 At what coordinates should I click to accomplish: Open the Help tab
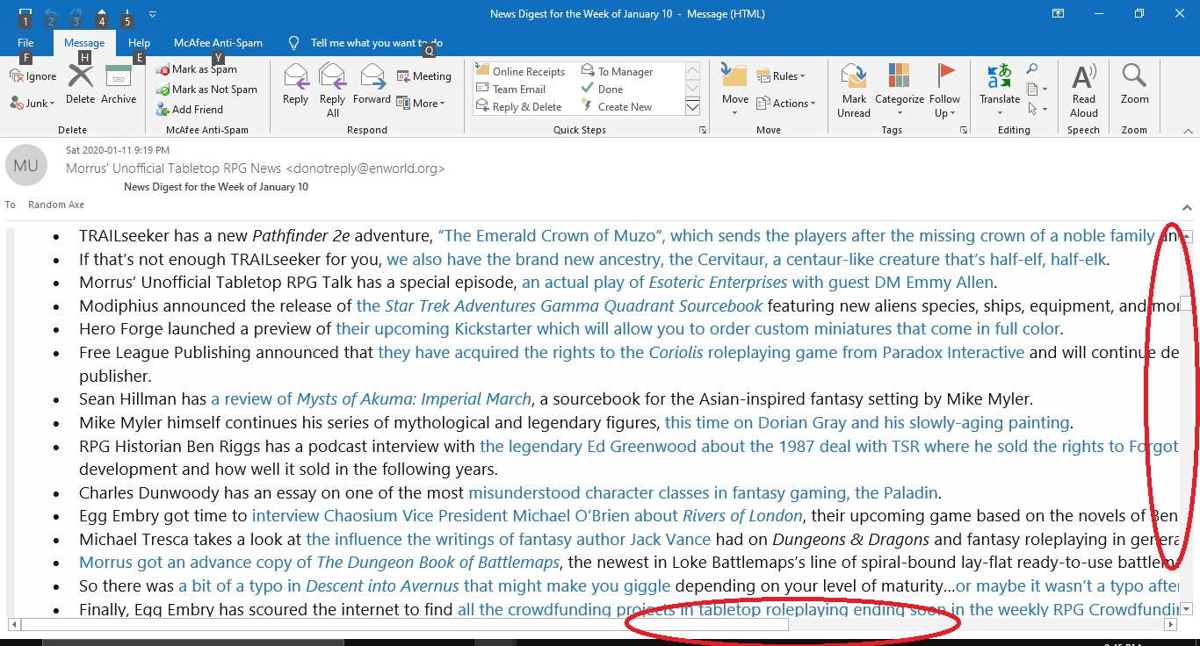click(139, 43)
